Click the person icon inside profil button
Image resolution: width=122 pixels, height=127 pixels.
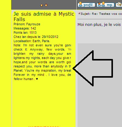pos(80,5)
